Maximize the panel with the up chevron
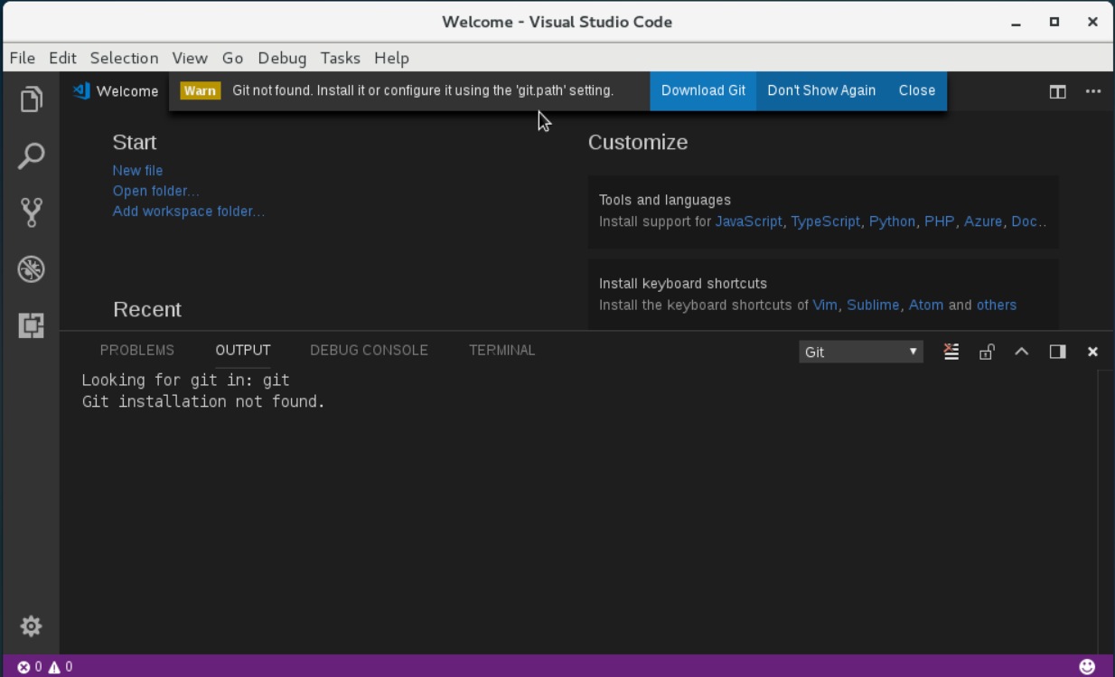The width and height of the screenshot is (1115, 677). coord(1022,352)
